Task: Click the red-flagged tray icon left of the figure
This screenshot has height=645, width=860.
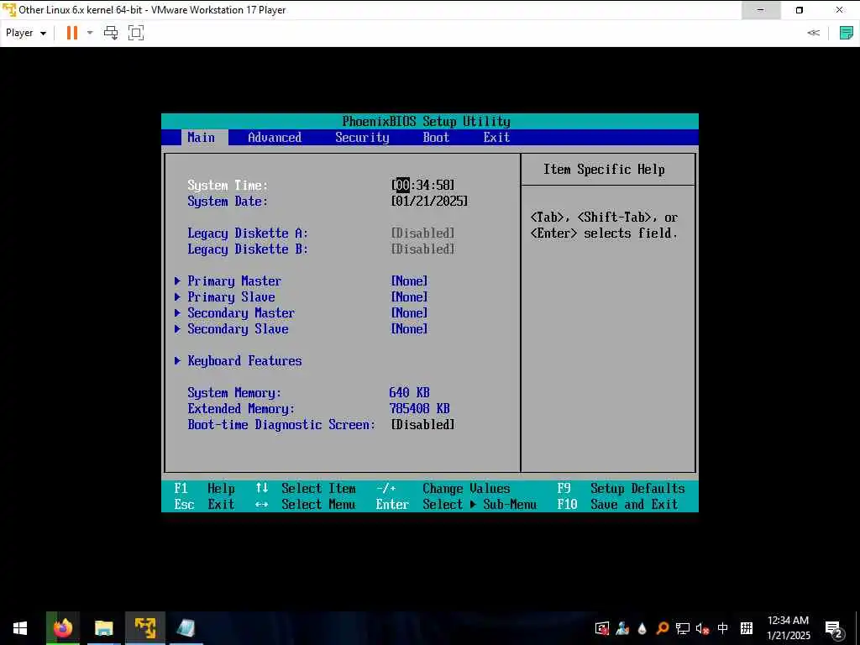Action: click(601, 628)
